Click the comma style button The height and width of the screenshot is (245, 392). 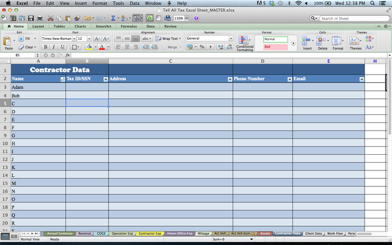210,47
